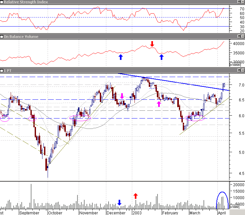245x215 pixels.
Task: Select the thick blue descending trendline in price panel
Action: click(174, 82)
